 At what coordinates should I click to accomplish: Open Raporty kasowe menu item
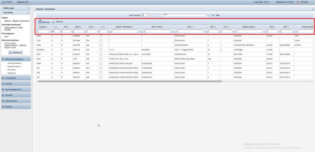[14, 66]
